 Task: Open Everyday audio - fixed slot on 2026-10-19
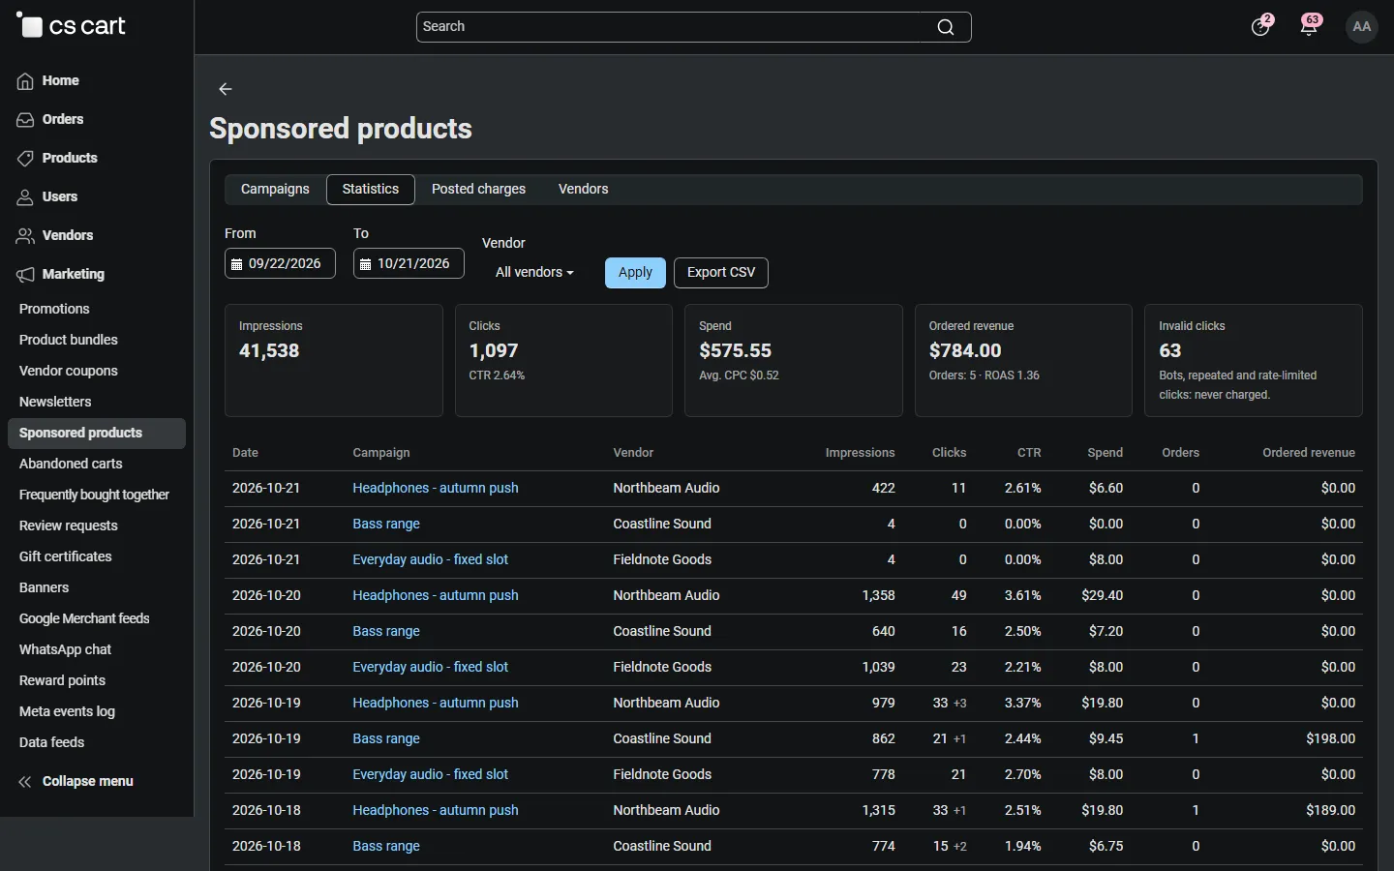click(430, 774)
